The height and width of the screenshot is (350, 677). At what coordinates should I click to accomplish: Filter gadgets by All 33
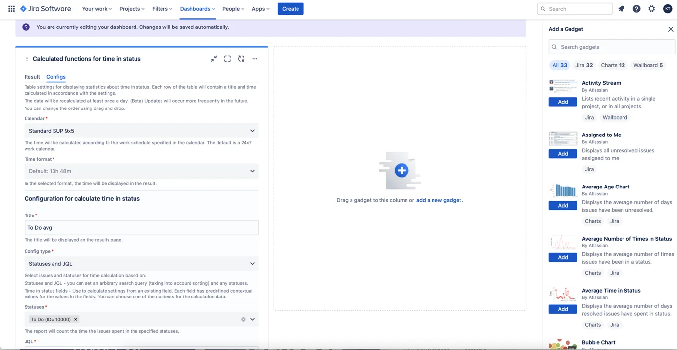point(560,65)
